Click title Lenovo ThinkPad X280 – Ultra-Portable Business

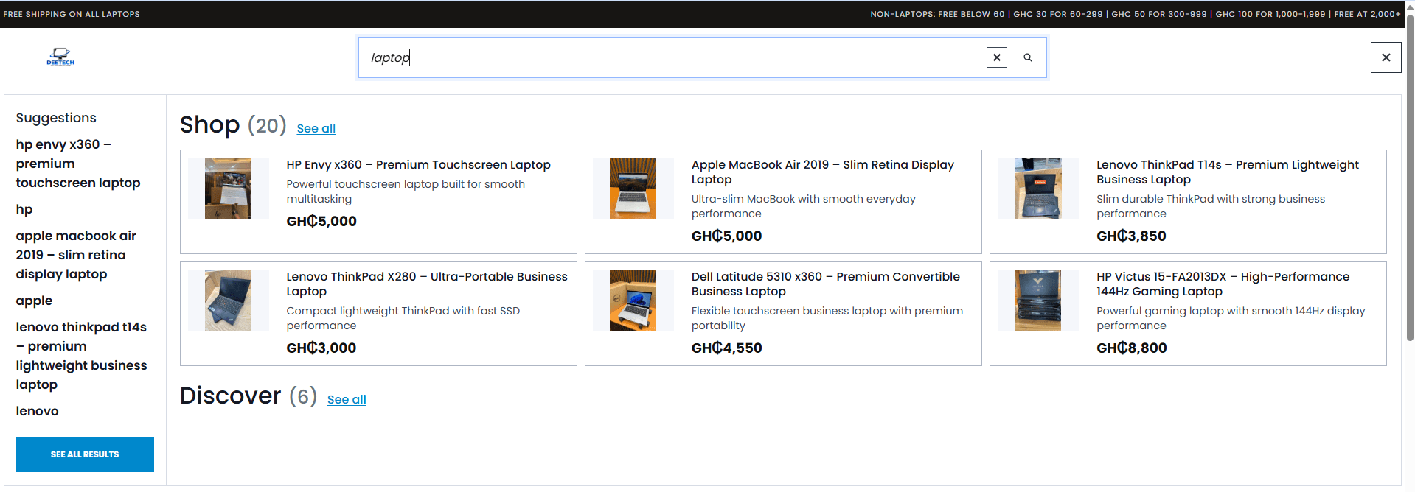point(426,284)
